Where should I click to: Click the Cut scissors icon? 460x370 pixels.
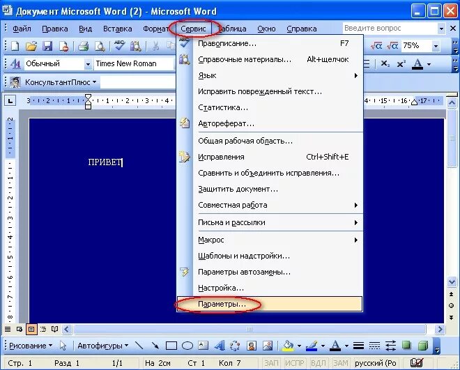click(x=155, y=46)
